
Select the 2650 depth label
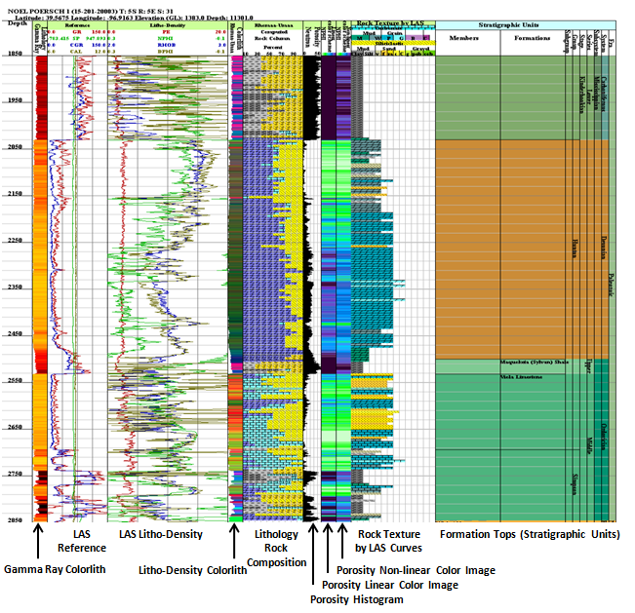point(15,427)
